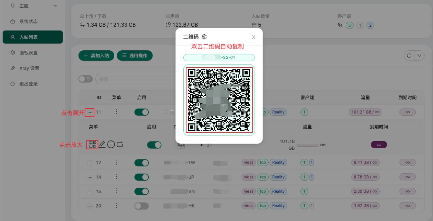Click the ∞ expiry tag in row 12
Image resolution: width=433 pixels, height=221 pixels.
[408, 163]
